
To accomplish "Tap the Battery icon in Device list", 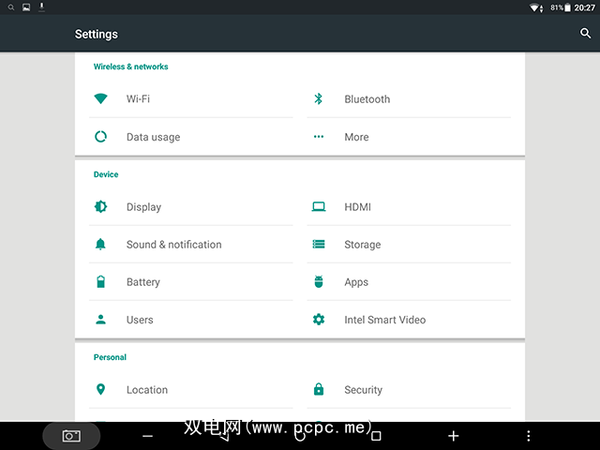I will coord(100,281).
